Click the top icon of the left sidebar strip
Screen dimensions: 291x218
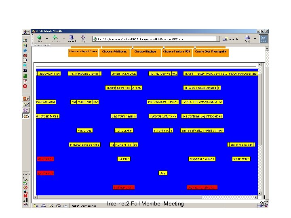(x=26, y=32)
